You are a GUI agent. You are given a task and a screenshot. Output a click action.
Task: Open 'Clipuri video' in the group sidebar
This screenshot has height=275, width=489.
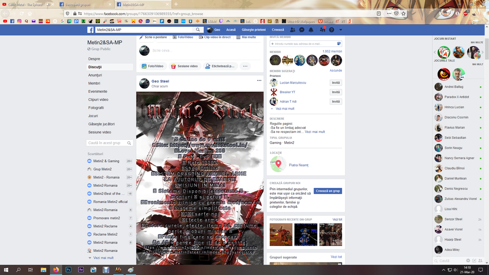point(98,100)
